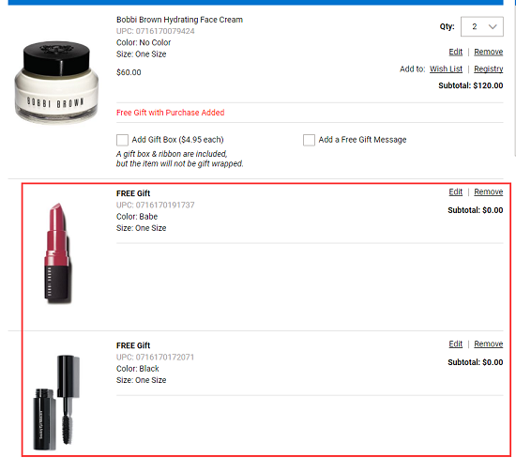The height and width of the screenshot is (473, 516).
Task: Edit the Black mascara free gift
Action: tap(455, 344)
